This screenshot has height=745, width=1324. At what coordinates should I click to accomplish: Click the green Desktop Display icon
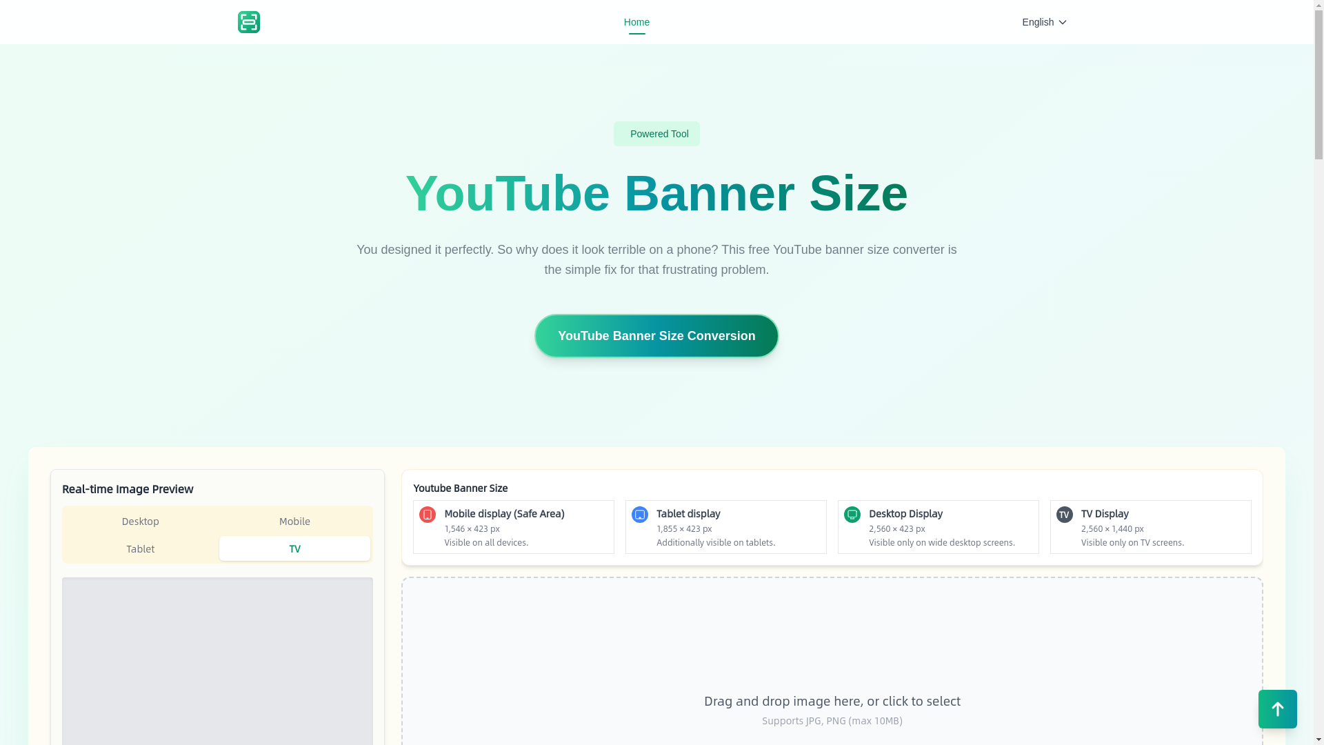pyautogui.click(x=852, y=515)
